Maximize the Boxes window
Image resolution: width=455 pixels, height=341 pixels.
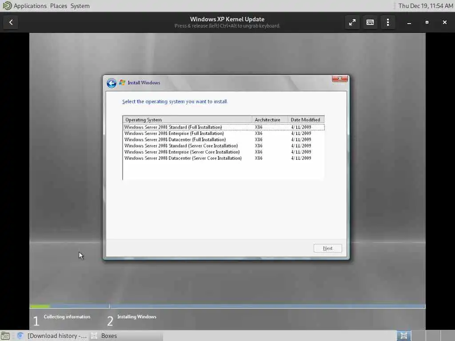point(427,22)
